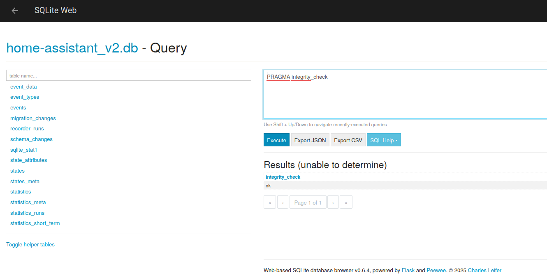Open the state_attributes table
Image resolution: width=547 pixels, height=280 pixels.
pos(29,160)
